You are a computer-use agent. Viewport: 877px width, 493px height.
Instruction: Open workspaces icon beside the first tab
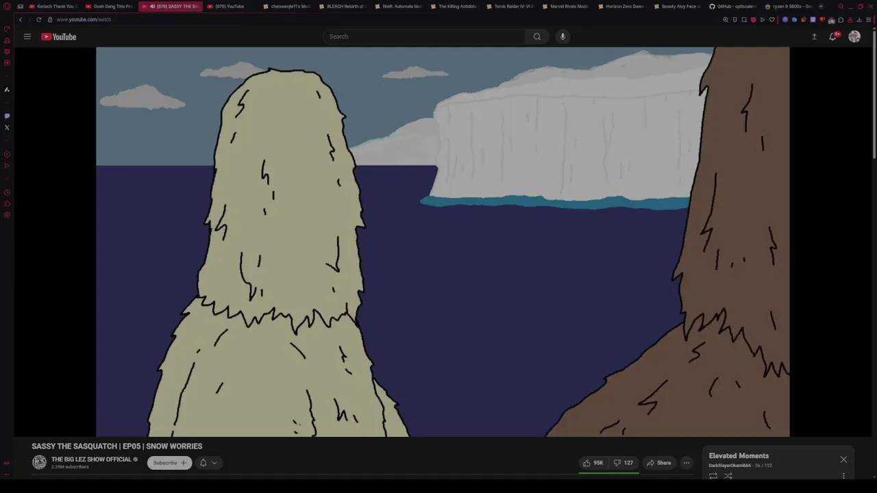tap(20, 6)
